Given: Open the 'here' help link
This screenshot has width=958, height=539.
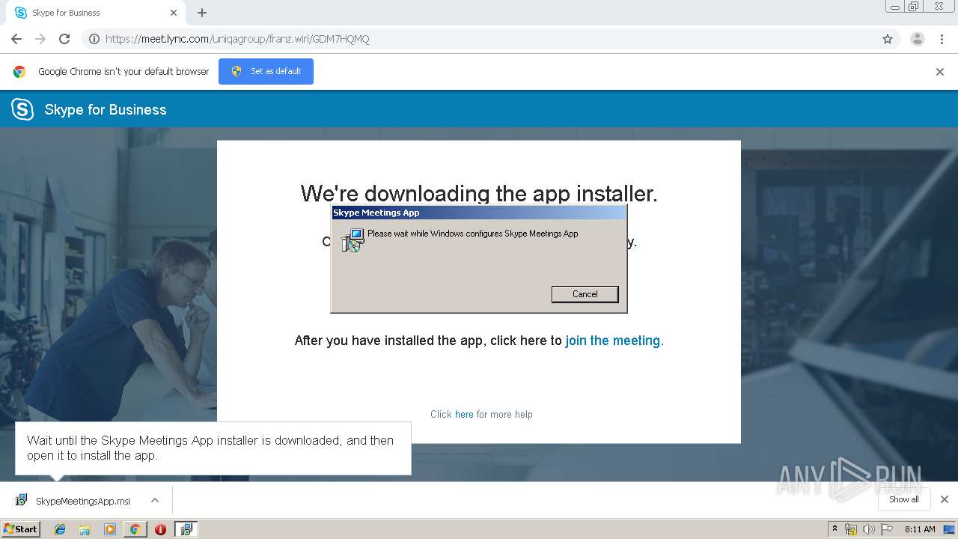Looking at the screenshot, I should 464,414.
